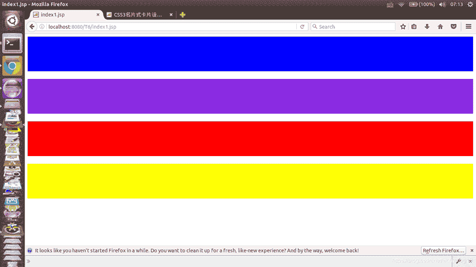This screenshot has width=476, height=267.
Task: Show bookmarks list icon beside the star
Action: point(414,27)
